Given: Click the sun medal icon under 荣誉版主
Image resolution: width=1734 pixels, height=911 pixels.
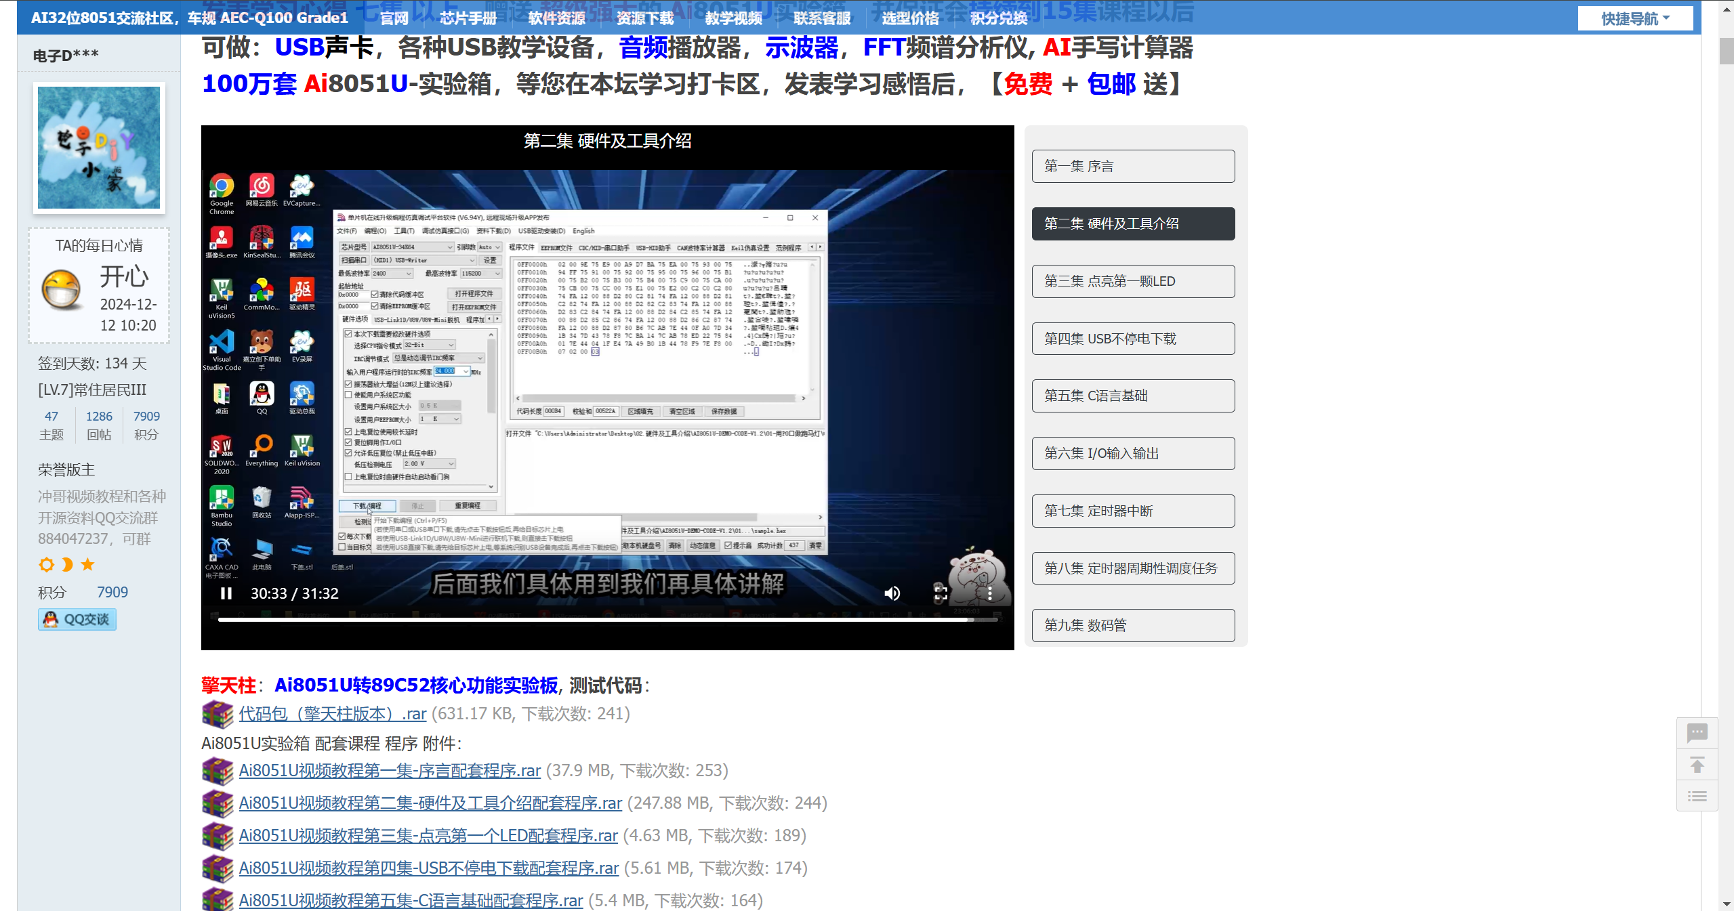Looking at the screenshot, I should [46, 564].
